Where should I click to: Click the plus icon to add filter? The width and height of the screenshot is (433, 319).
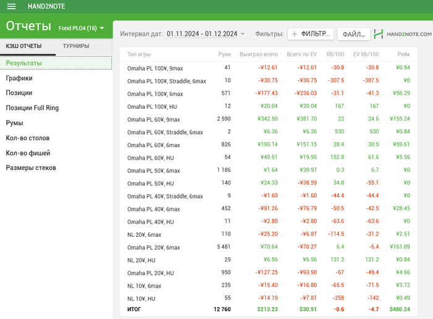click(x=294, y=34)
